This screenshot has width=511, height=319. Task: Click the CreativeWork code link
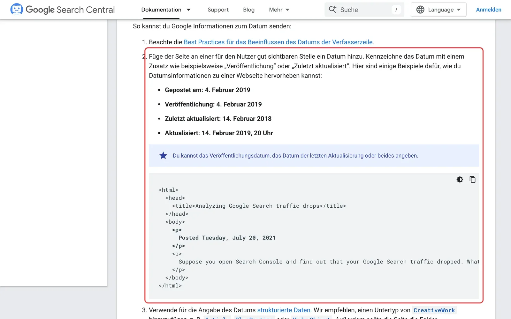(434, 310)
